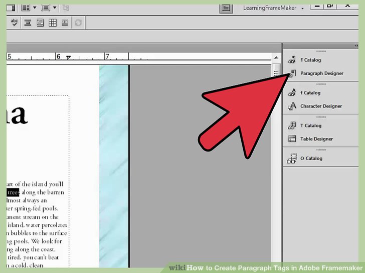This screenshot has height=273, width=365.
Task: Open the Character Designer panel
Action: coord(321,106)
